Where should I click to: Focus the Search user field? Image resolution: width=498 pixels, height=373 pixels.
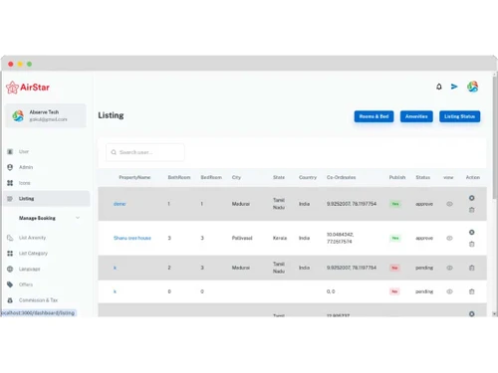point(145,152)
